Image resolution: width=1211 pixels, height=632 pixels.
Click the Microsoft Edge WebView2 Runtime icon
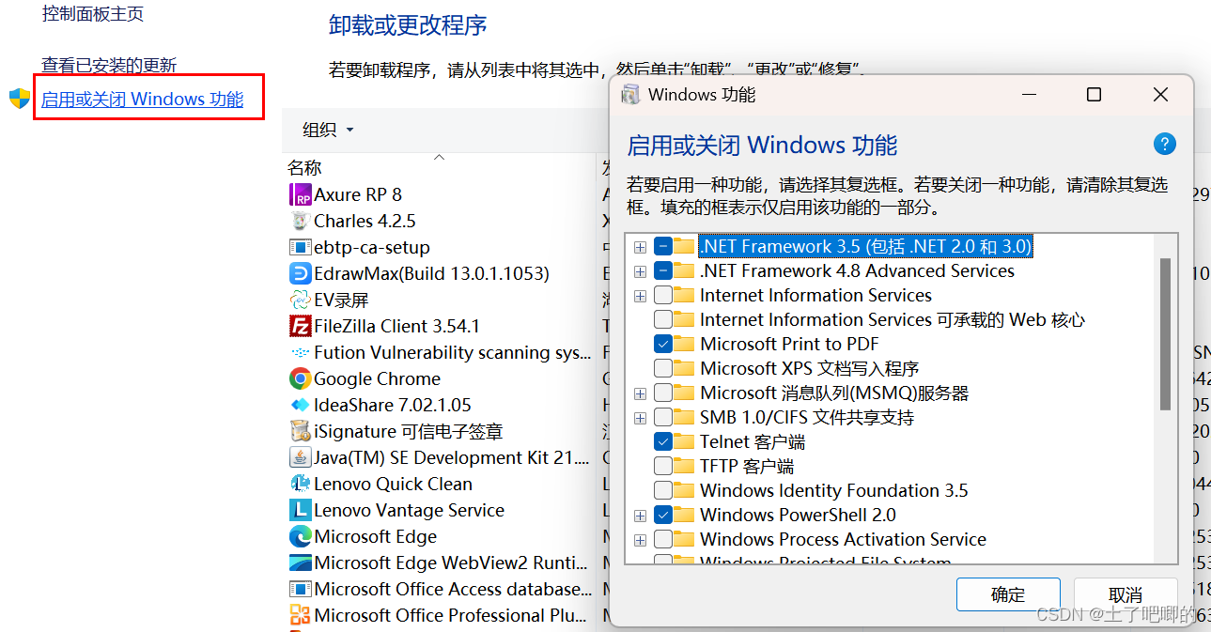(x=301, y=563)
